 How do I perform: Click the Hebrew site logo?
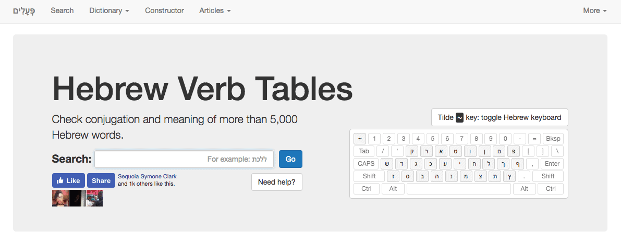[24, 10]
